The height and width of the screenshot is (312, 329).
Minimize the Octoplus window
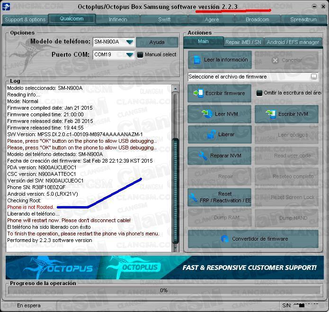click(314, 6)
